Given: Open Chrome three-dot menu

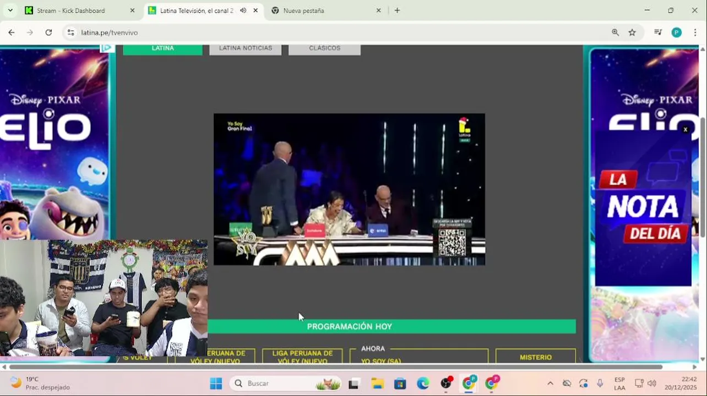Looking at the screenshot, I should click(696, 32).
